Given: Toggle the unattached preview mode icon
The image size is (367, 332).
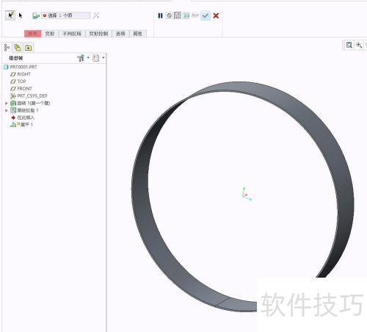Looking at the screenshot, I should 178,15.
